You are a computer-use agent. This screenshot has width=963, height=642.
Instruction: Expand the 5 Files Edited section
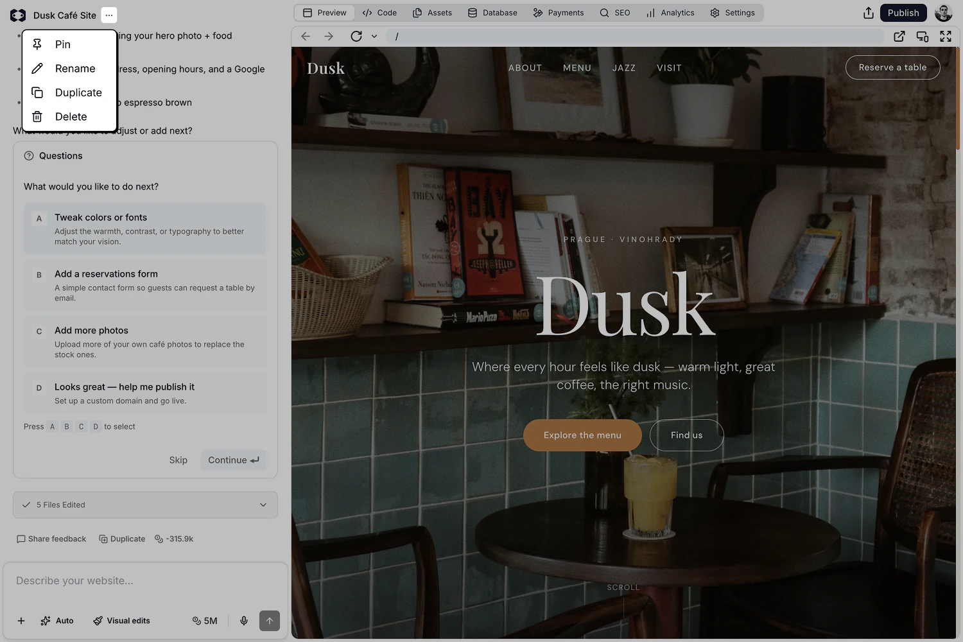(145, 505)
